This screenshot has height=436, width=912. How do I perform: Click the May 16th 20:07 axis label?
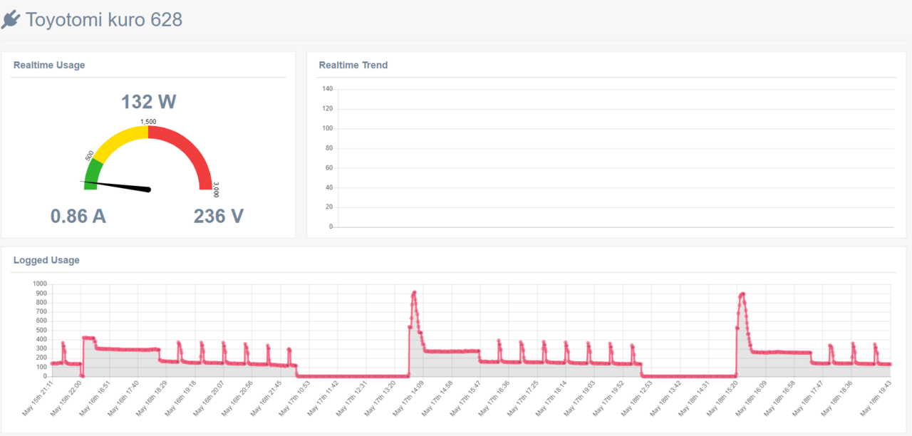tap(208, 398)
